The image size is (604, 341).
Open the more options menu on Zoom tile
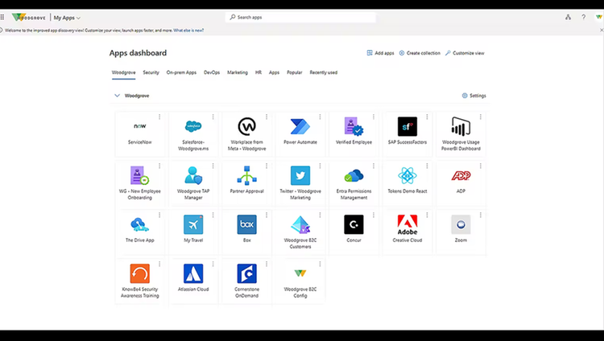(x=481, y=215)
